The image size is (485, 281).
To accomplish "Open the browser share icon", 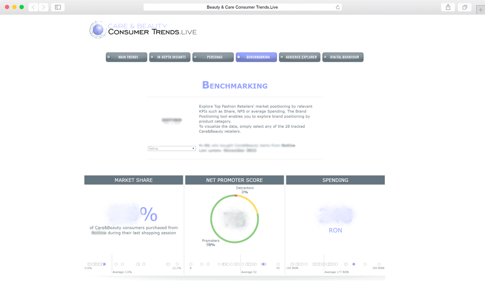I will pyautogui.click(x=448, y=7).
